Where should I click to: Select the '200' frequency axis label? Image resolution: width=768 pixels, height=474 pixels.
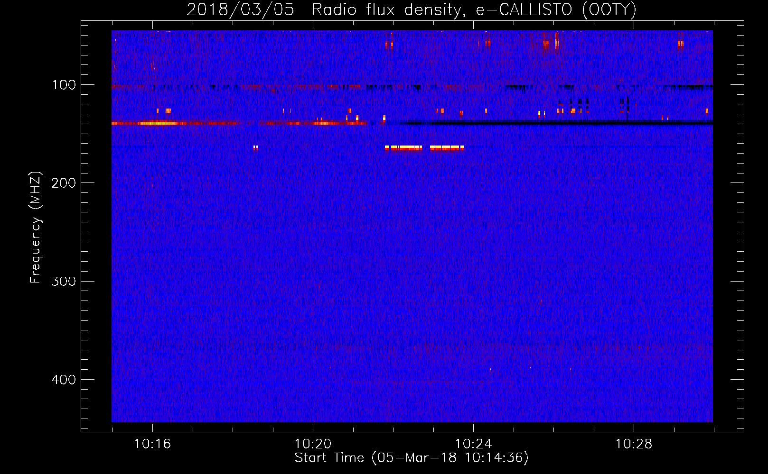(x=64, y=183)
